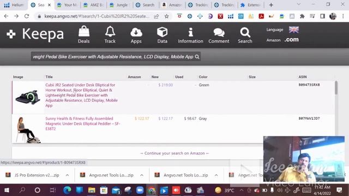Image resolution: width=349 pixels, height=196 pixels.
Task: Open the Keepa Search menu
Action: [x=245, y=35]
